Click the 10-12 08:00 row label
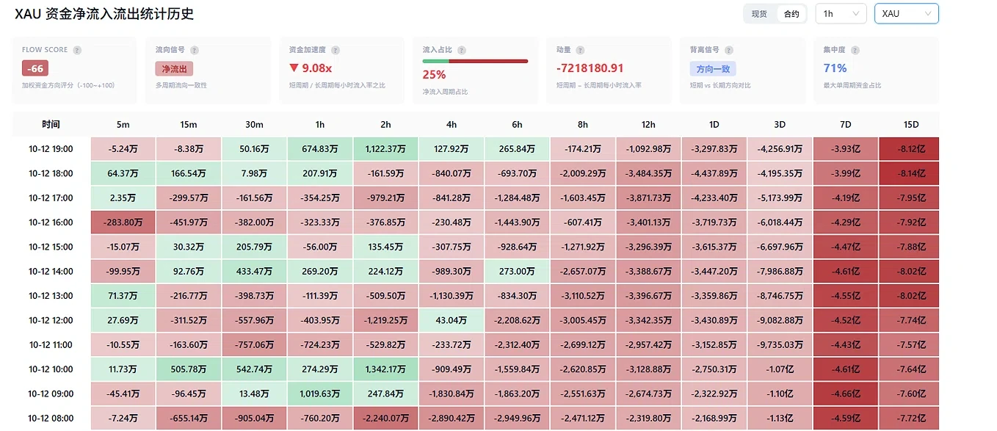Viewport: 997px width, 431px height. pos(51,419)
